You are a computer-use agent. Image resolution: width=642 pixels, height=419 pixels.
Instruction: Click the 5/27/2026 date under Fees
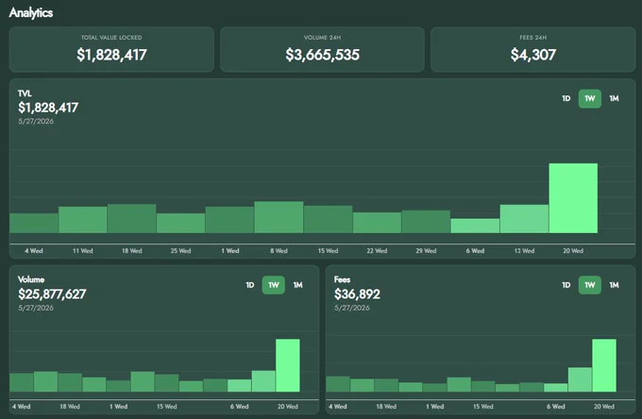[352, 308]
